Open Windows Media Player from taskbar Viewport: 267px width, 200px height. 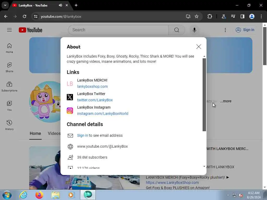click(71, 195)
